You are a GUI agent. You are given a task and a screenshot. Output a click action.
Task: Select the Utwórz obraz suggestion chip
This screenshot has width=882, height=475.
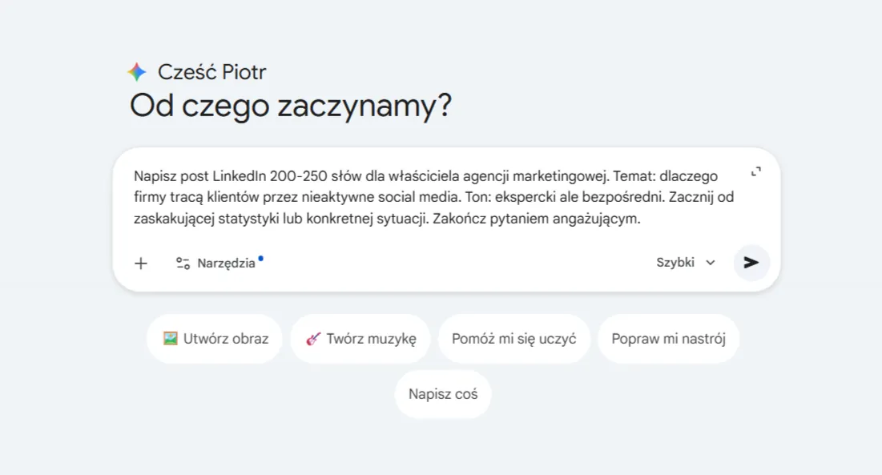pos(215,339)
